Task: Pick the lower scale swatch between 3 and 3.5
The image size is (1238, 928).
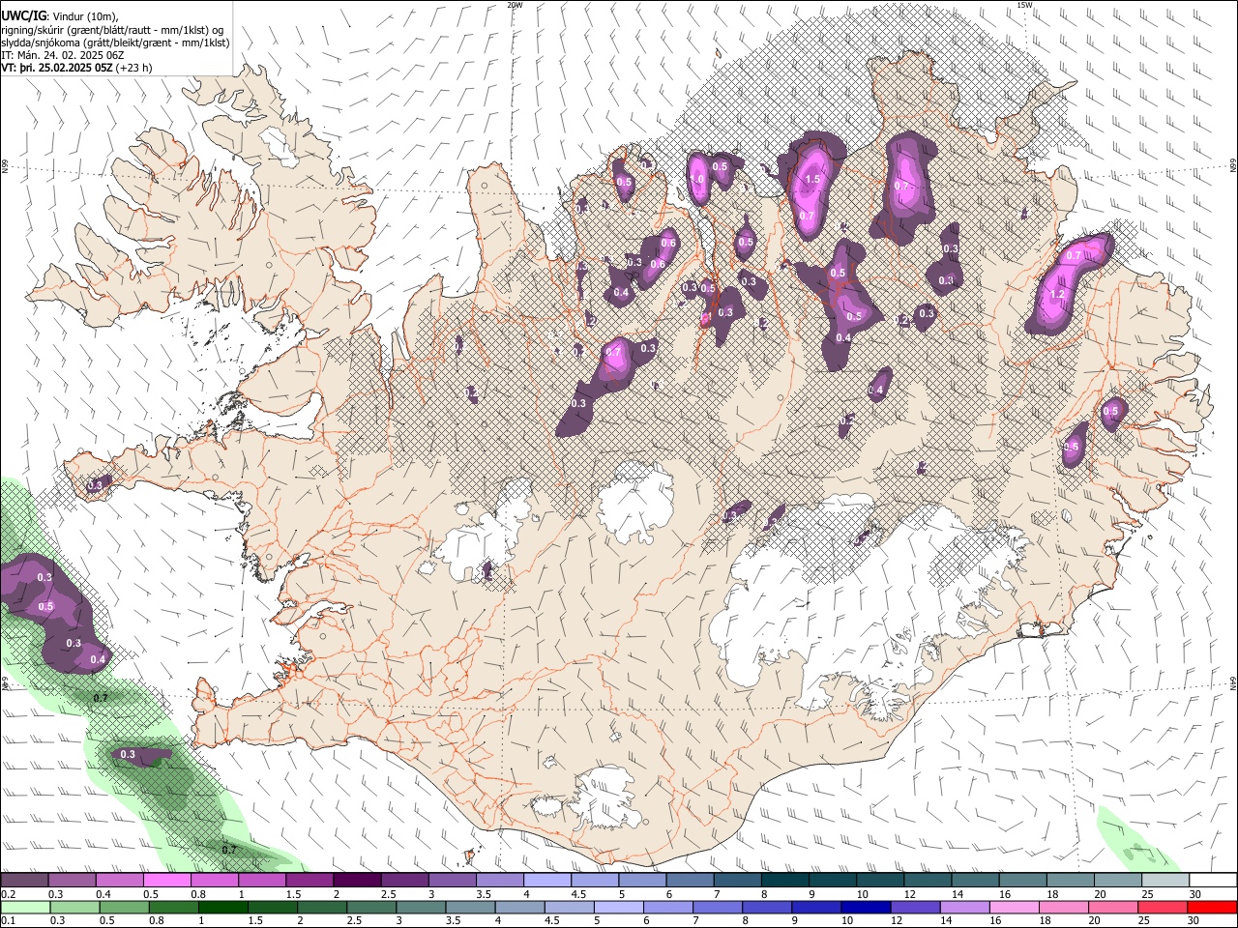Action: [x=421, y=907]
